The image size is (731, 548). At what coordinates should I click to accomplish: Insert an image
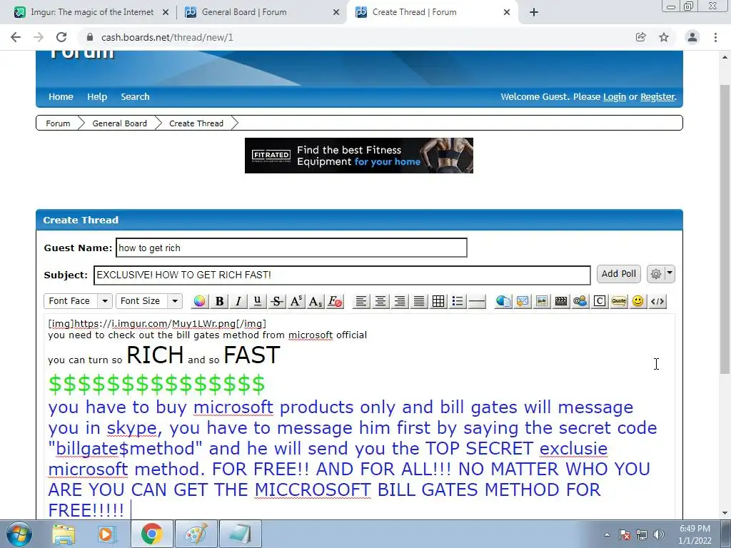point(542,301)
